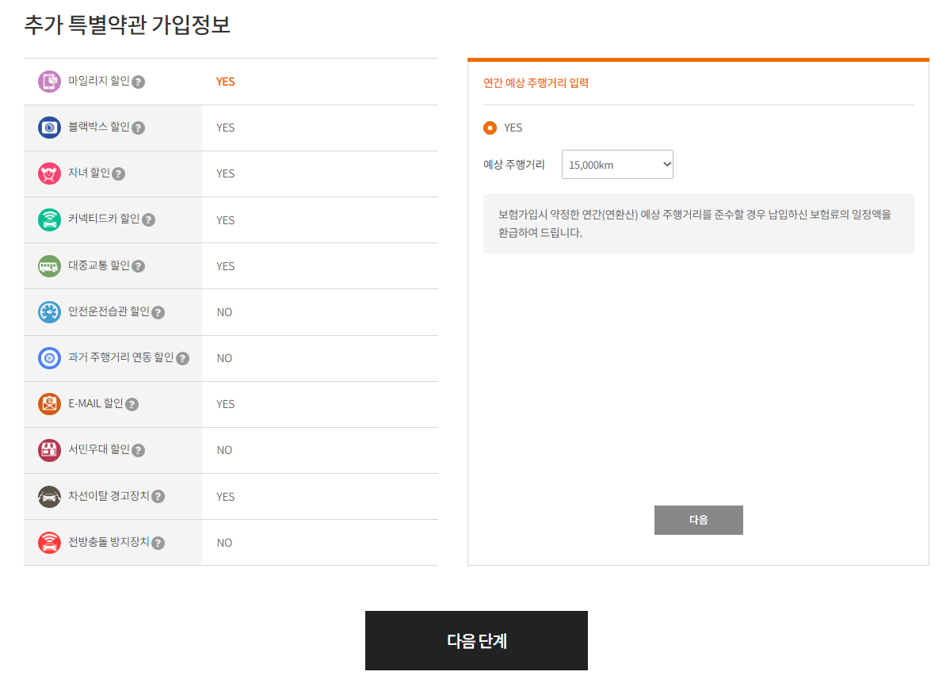The image size is (950, 683).
Task: Show help for E-MAIL 할인
Action: pyautogui.click(x=132, y=404)
